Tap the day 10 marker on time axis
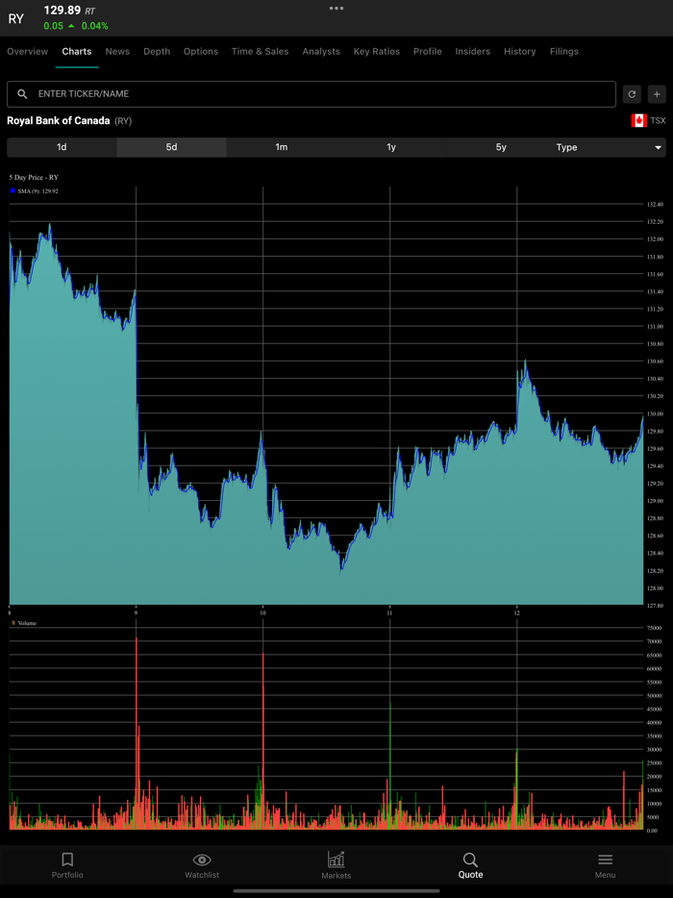673x898 pixels. [262, 612]
